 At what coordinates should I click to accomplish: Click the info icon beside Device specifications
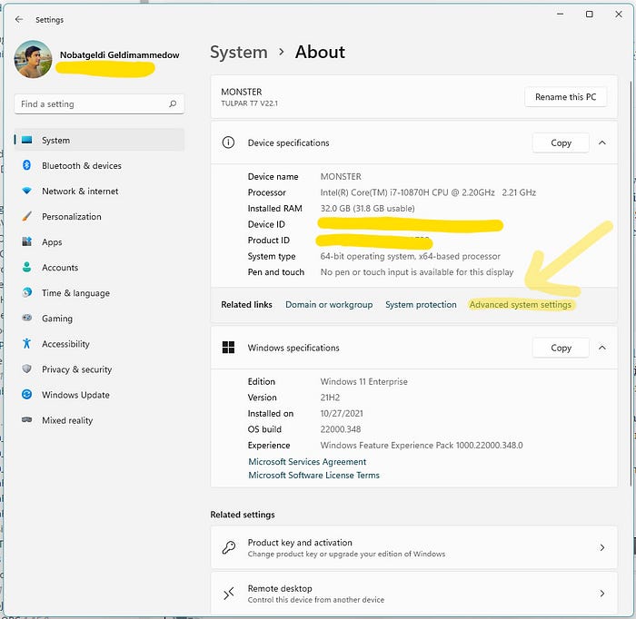(228, 142)
